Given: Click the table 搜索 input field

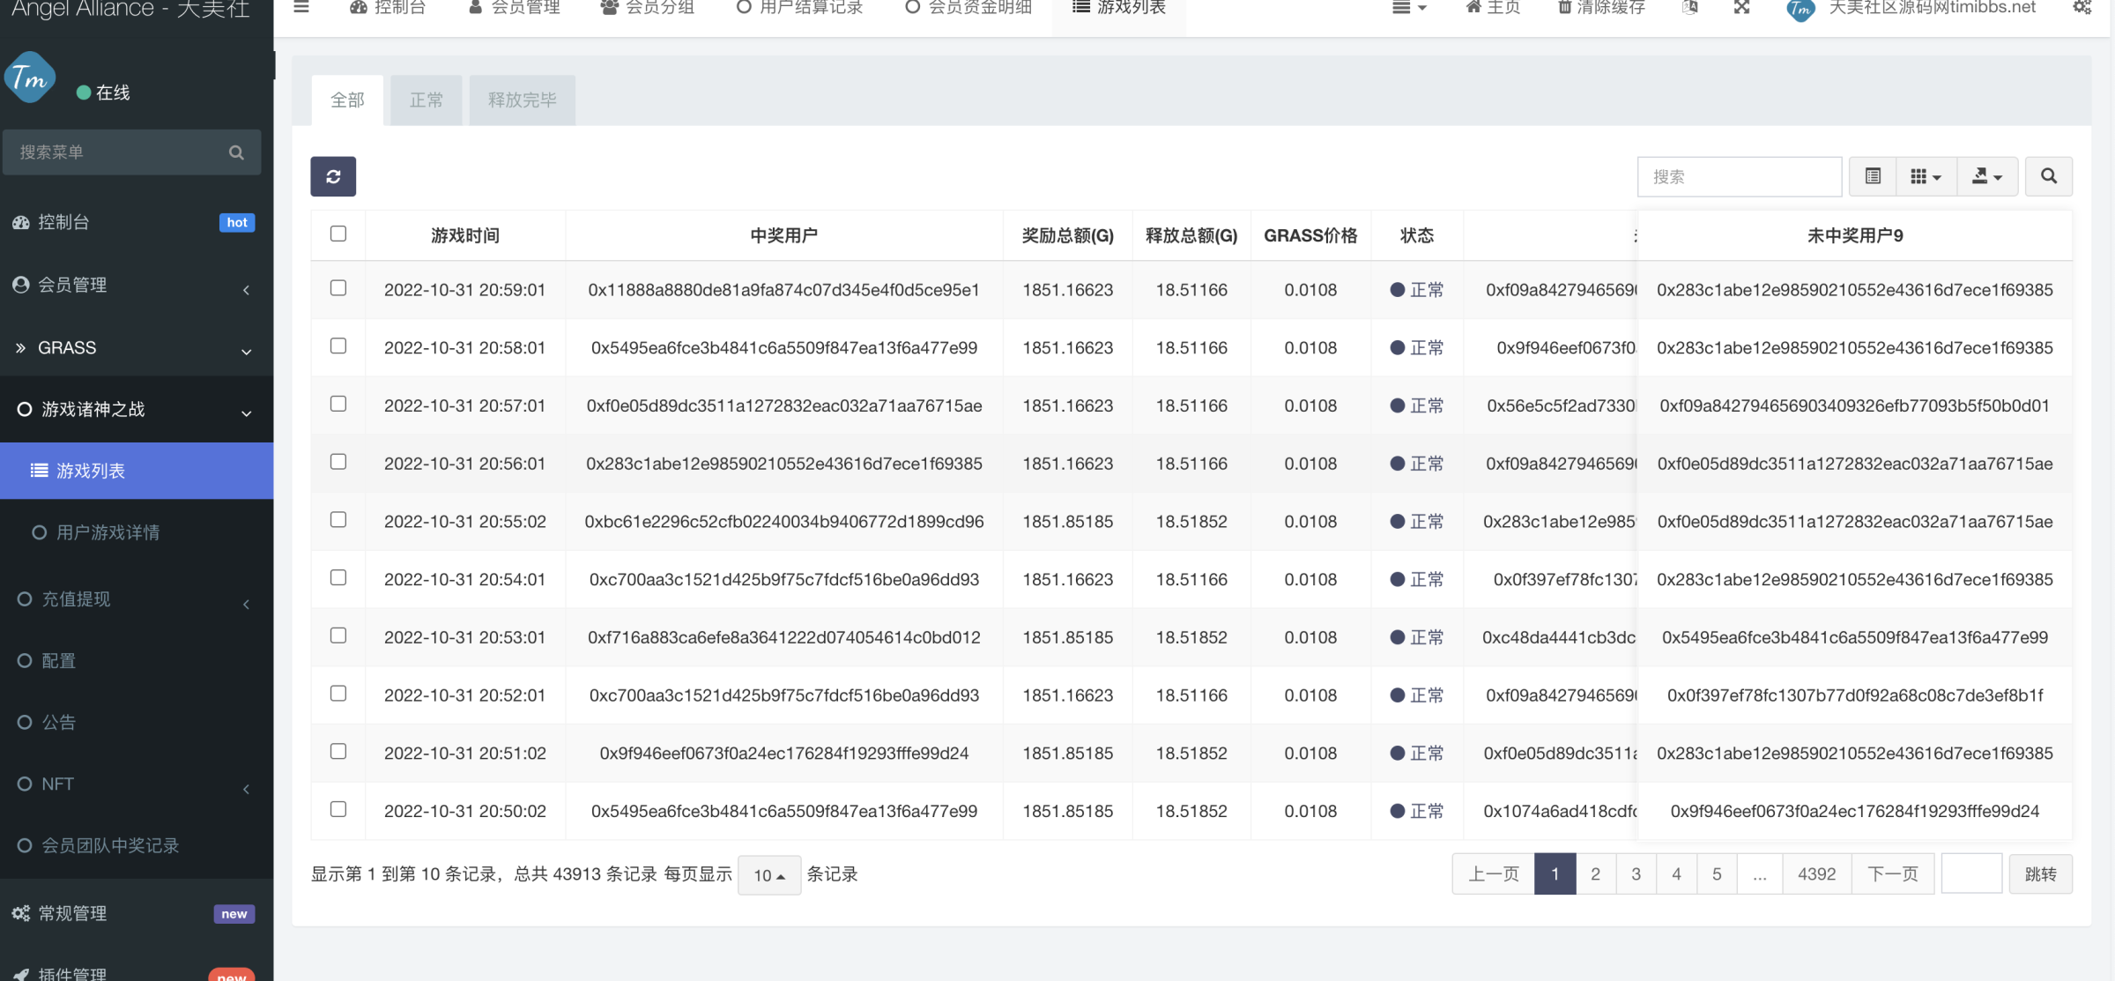Looking at the screenshot, I should pos(1738,176).
